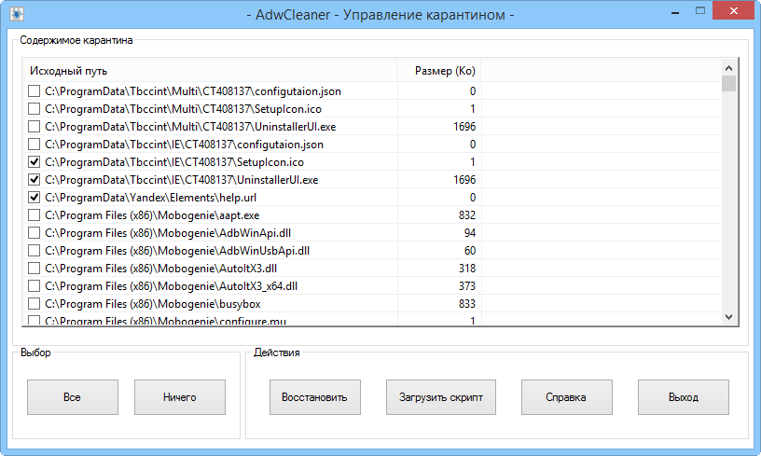Select the Multi\CT408137\UninstallerUI.exe path text
The width and height of the screenshot is (761, 456).
[190, 127]
